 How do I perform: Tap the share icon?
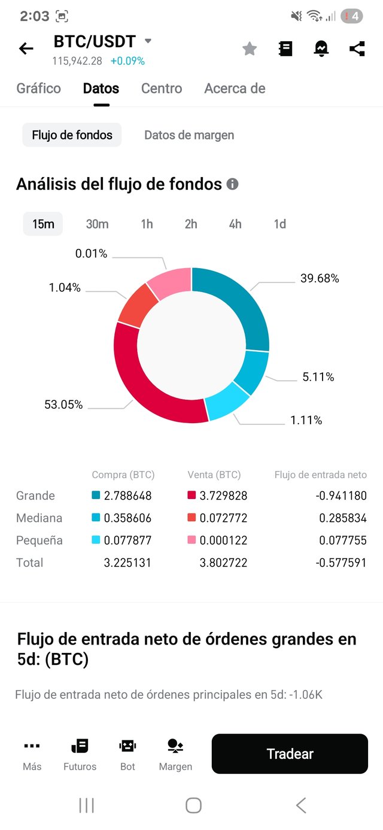click(x=357, y=49)
